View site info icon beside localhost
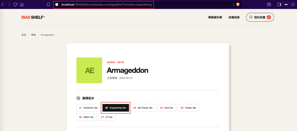The width and height of the screenshot is (297, 131). pos(57,5)
